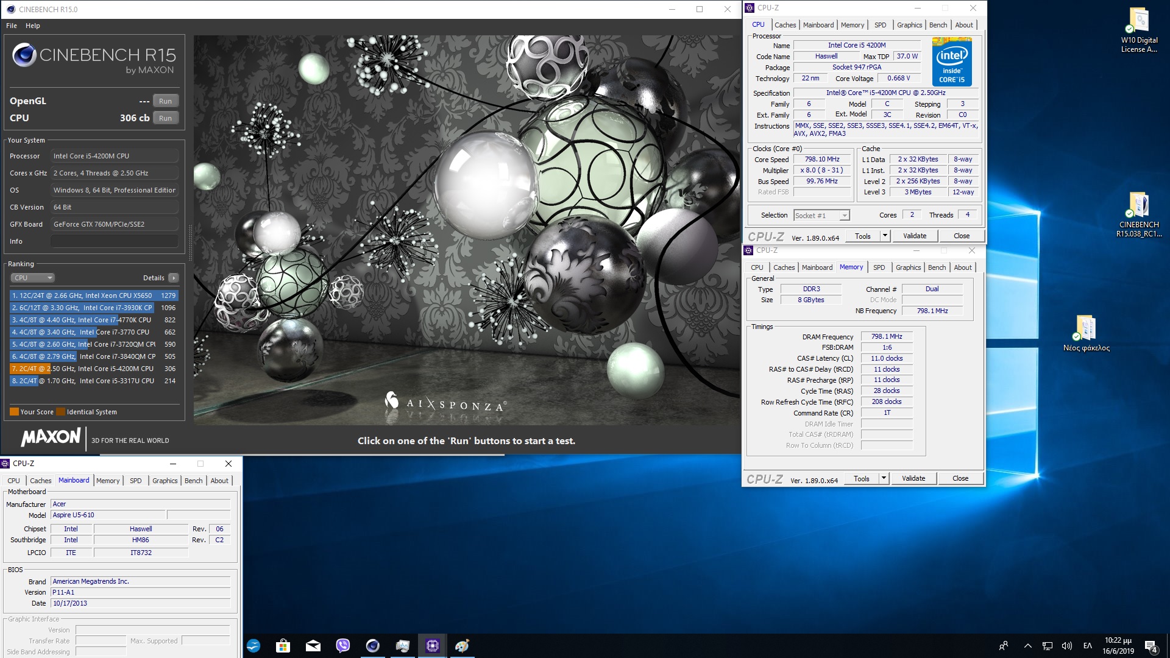This screenshot has height=658, width=1170.
Task: Click Close button in Memory CPU-Z window
Action: click(960, 479)
